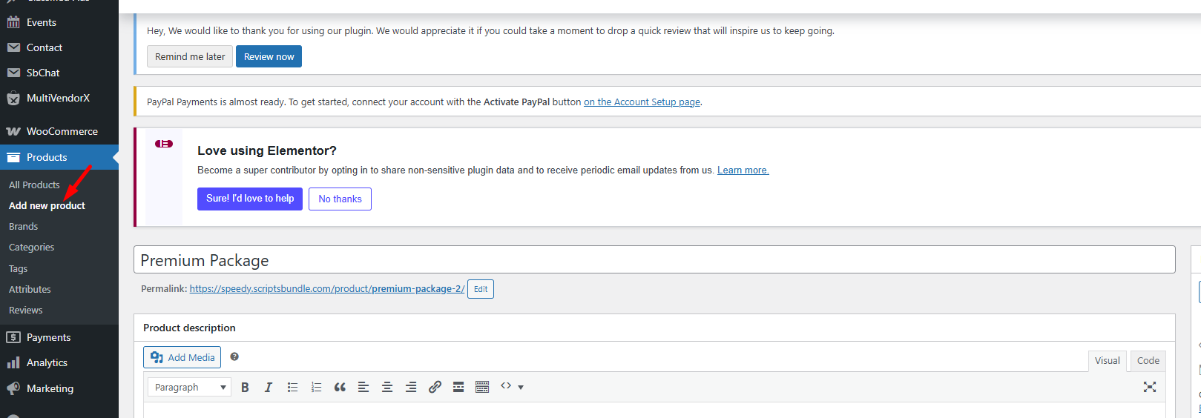Open the MultiVendorX menu
Viewport: 1201px width, 418px height.
(x=59, y=98)
